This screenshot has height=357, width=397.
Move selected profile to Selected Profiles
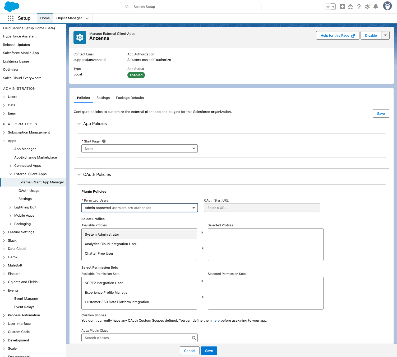coord(202,232)
